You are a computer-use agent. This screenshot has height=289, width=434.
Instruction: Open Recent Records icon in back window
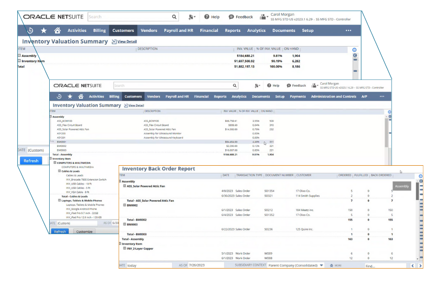tap(30, 31)
